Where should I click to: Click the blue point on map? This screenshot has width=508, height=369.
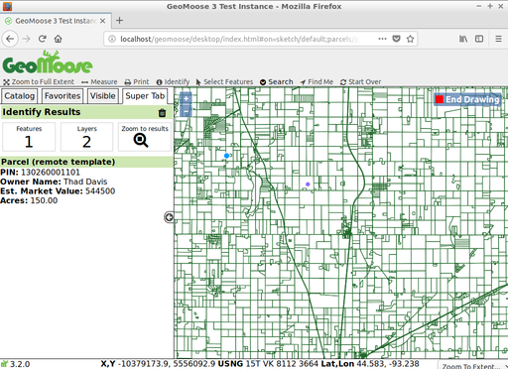(x=226, y=156)
